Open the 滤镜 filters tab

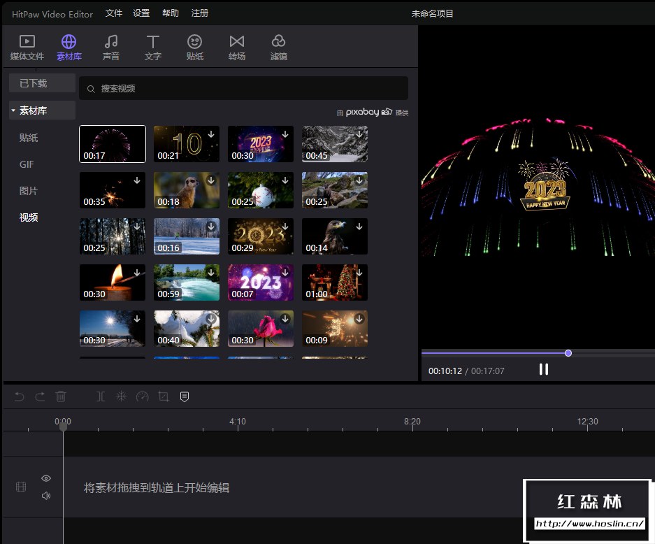[x=278, y=47]
